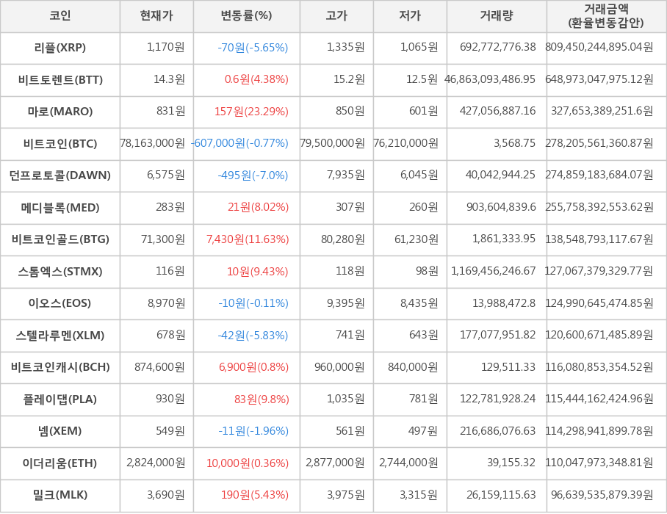Select the 비트토렌트(BTT) coin name
Viewport: 667px width, 514px height.
[x=60, y=80]
